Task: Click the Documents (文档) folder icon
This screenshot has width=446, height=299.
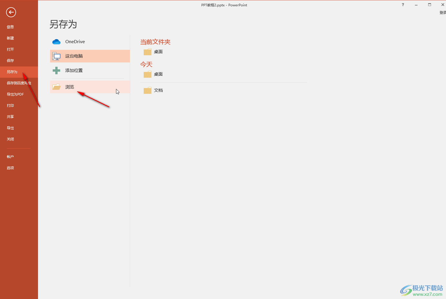Action: tap(147, 90)
